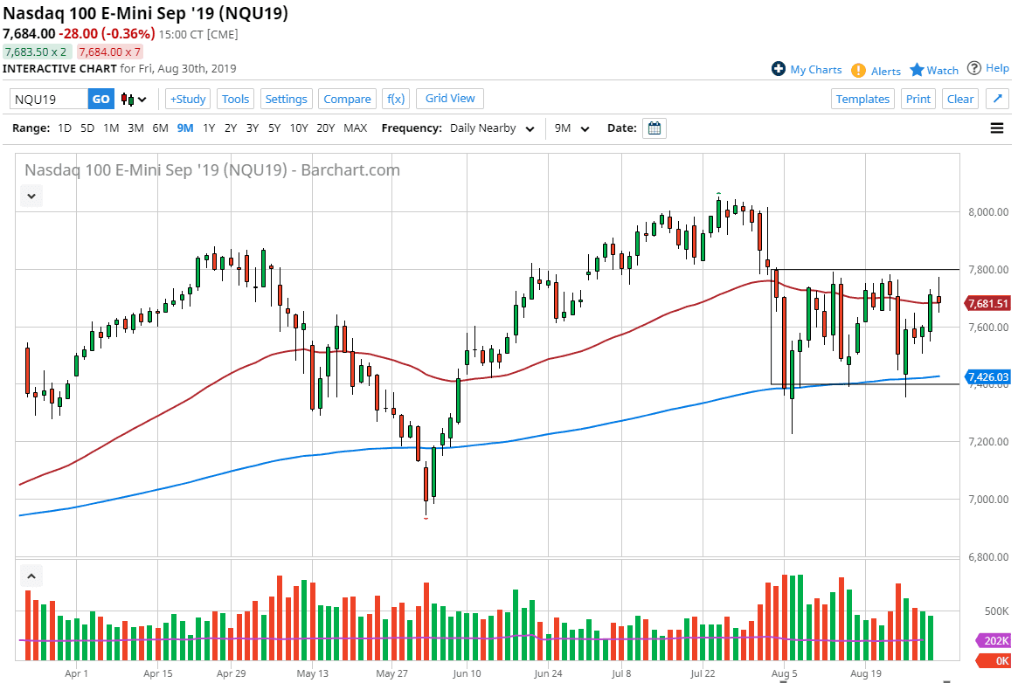Click the pop-out arrow icon beside Clear
This screenshot has height=683, width=1018.
[x=997, y=99]
